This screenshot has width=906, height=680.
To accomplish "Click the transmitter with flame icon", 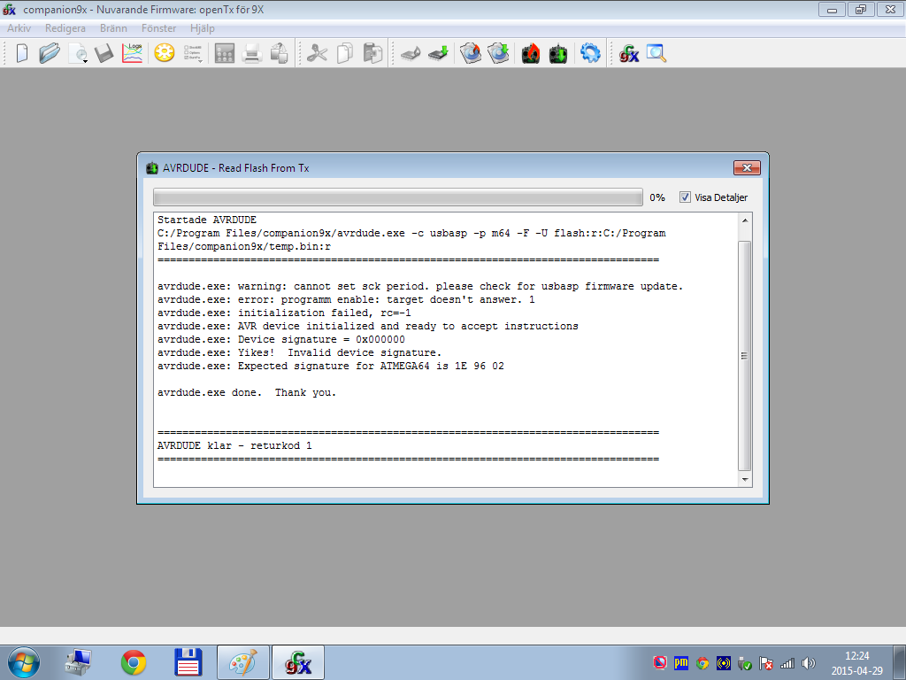I will (530, 53).
